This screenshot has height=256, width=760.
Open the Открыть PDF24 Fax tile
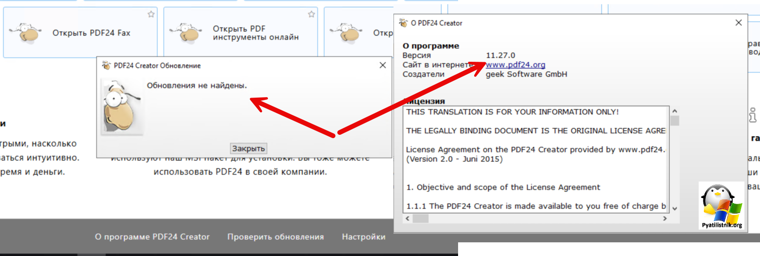[x=80, y=33]
